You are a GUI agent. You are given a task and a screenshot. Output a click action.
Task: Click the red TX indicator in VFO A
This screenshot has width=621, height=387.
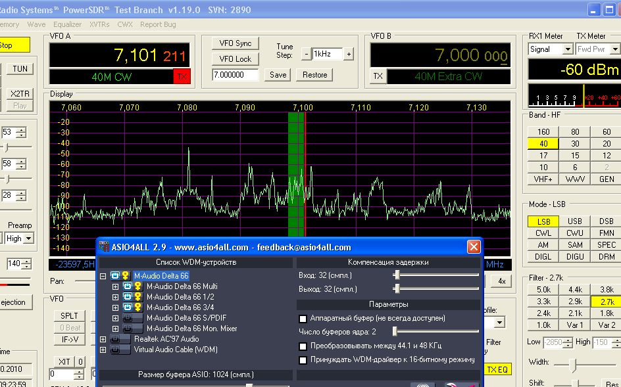click(182, 77)
